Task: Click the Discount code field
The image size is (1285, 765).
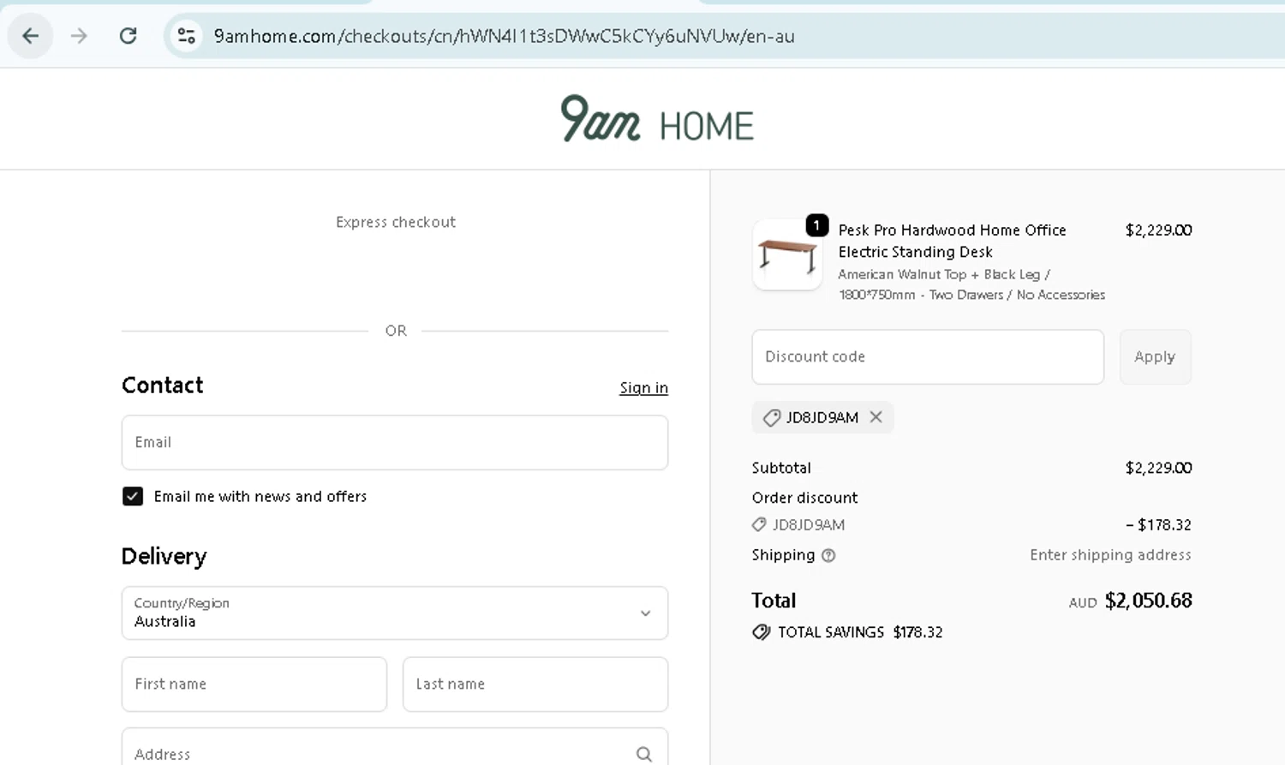Action: click(x=928, y=357)
